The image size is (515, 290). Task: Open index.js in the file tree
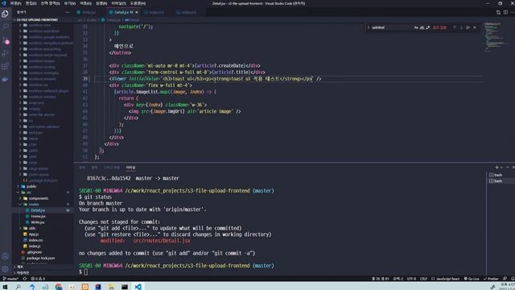pos(35,246)
